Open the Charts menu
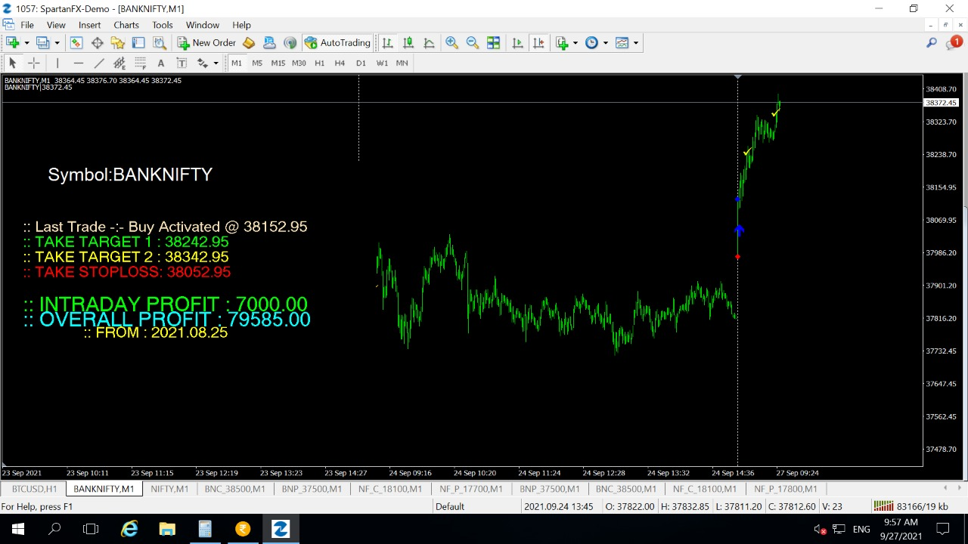 click(x=126, y=25)
